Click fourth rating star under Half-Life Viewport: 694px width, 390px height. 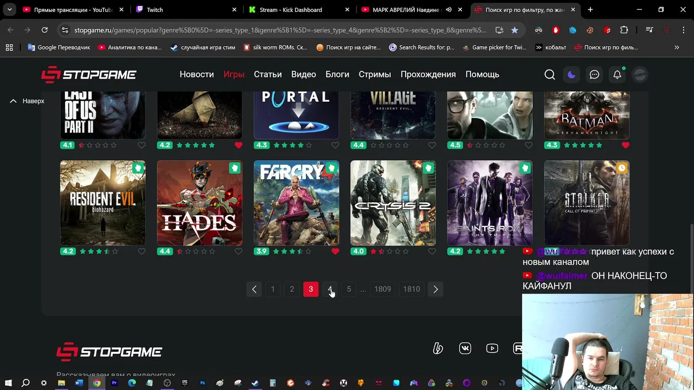[494, 145]
